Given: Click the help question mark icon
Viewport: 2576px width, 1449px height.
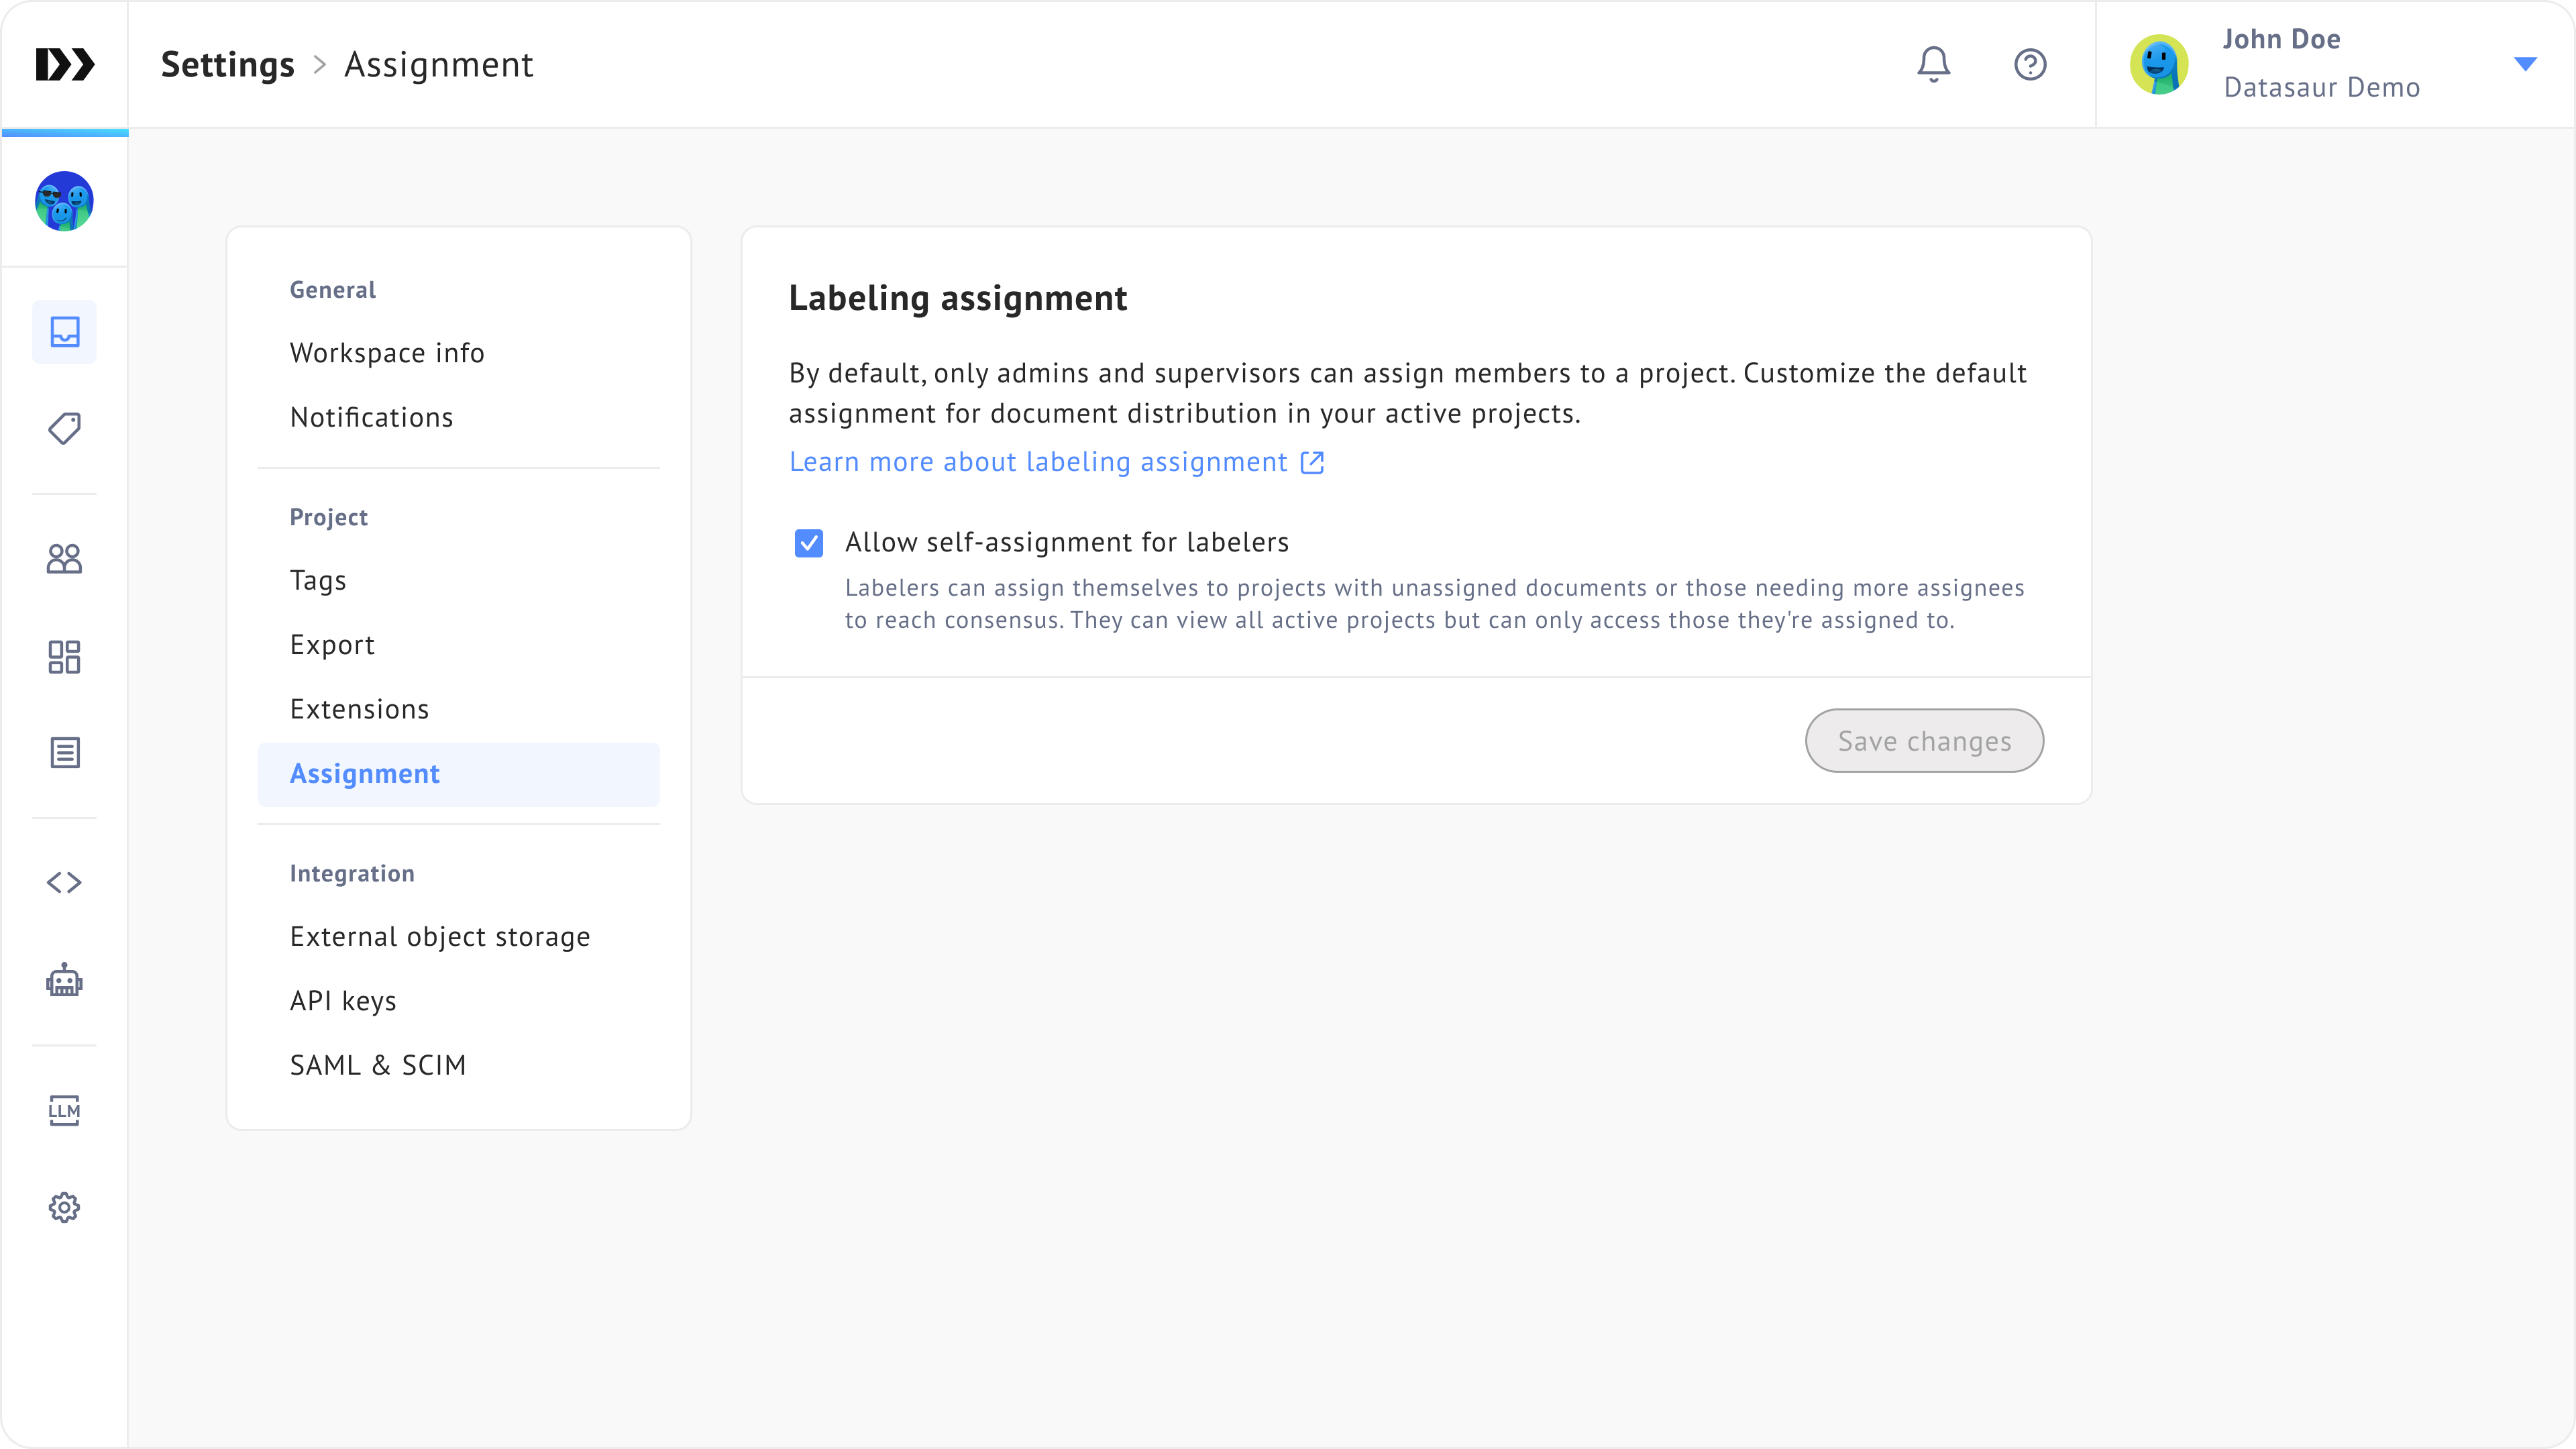Looking at the screenshot, I should 2029,64.
